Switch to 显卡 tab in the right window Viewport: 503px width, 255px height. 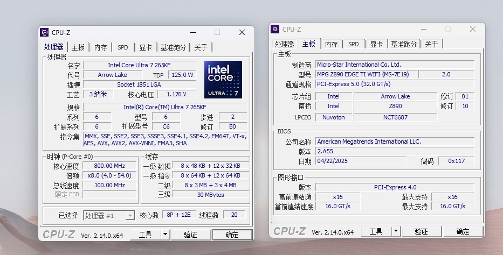(x=376, y=44)
